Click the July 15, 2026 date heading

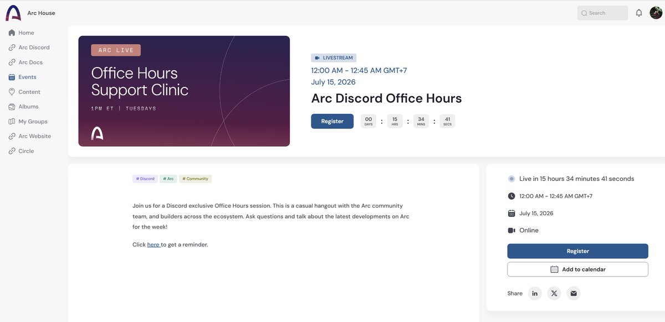click(x=334, y=82)
